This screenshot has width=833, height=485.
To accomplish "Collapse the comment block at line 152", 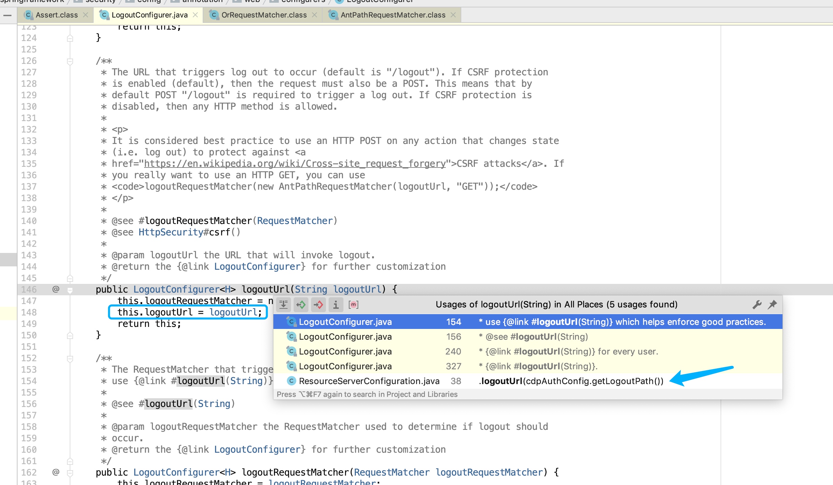I will point(70,358).
